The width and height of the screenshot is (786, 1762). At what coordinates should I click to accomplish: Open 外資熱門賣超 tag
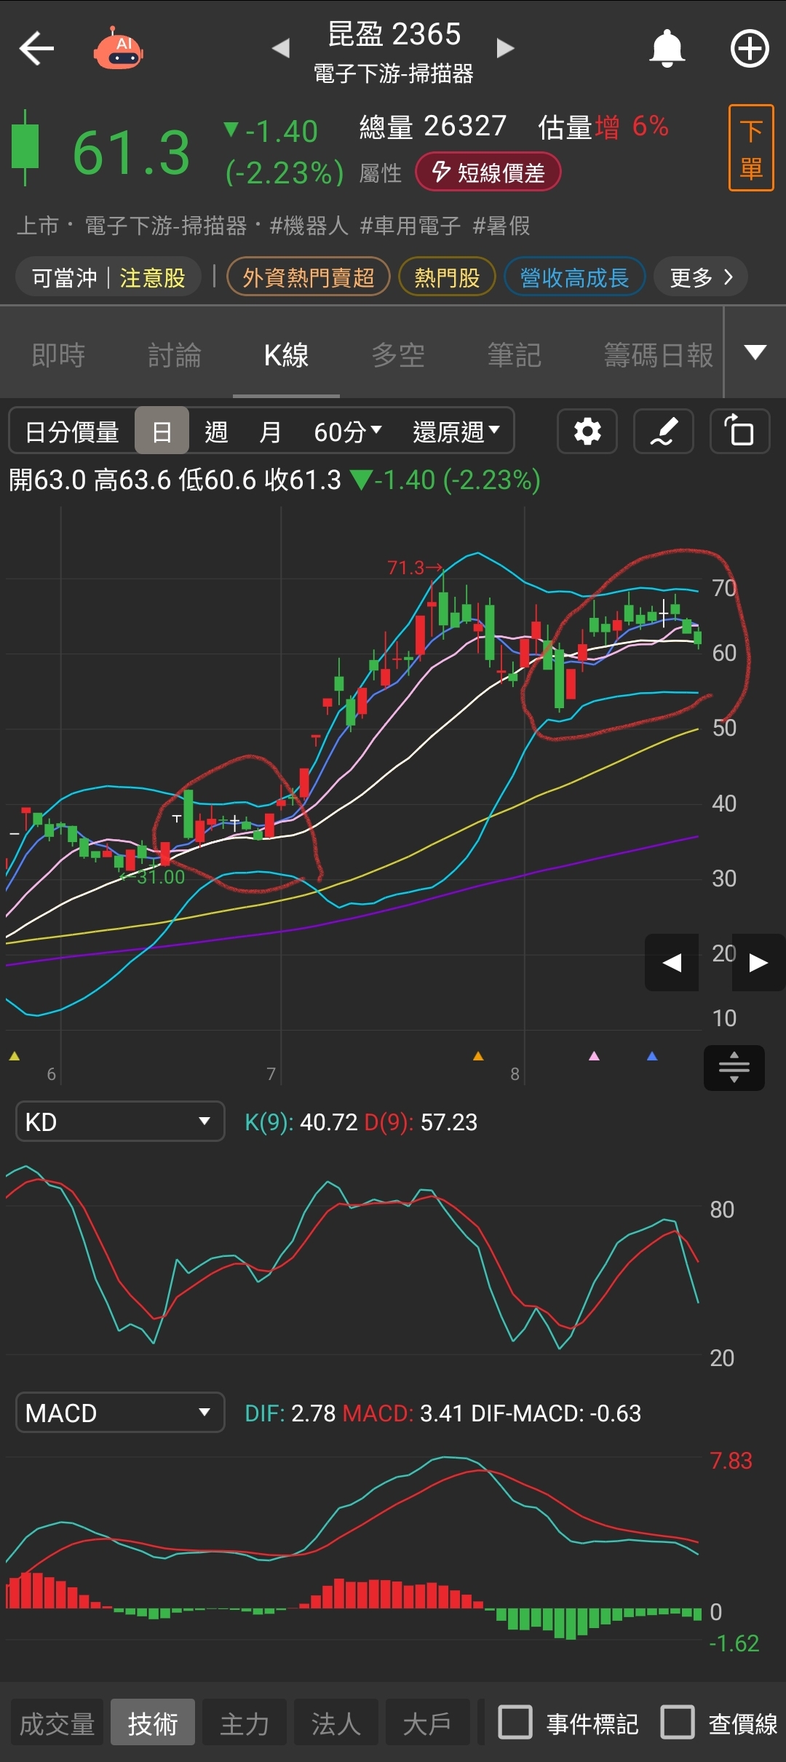(x=309, y=277)
